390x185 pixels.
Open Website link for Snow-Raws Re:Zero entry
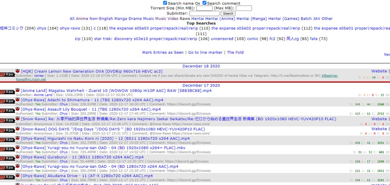point(379,119)
